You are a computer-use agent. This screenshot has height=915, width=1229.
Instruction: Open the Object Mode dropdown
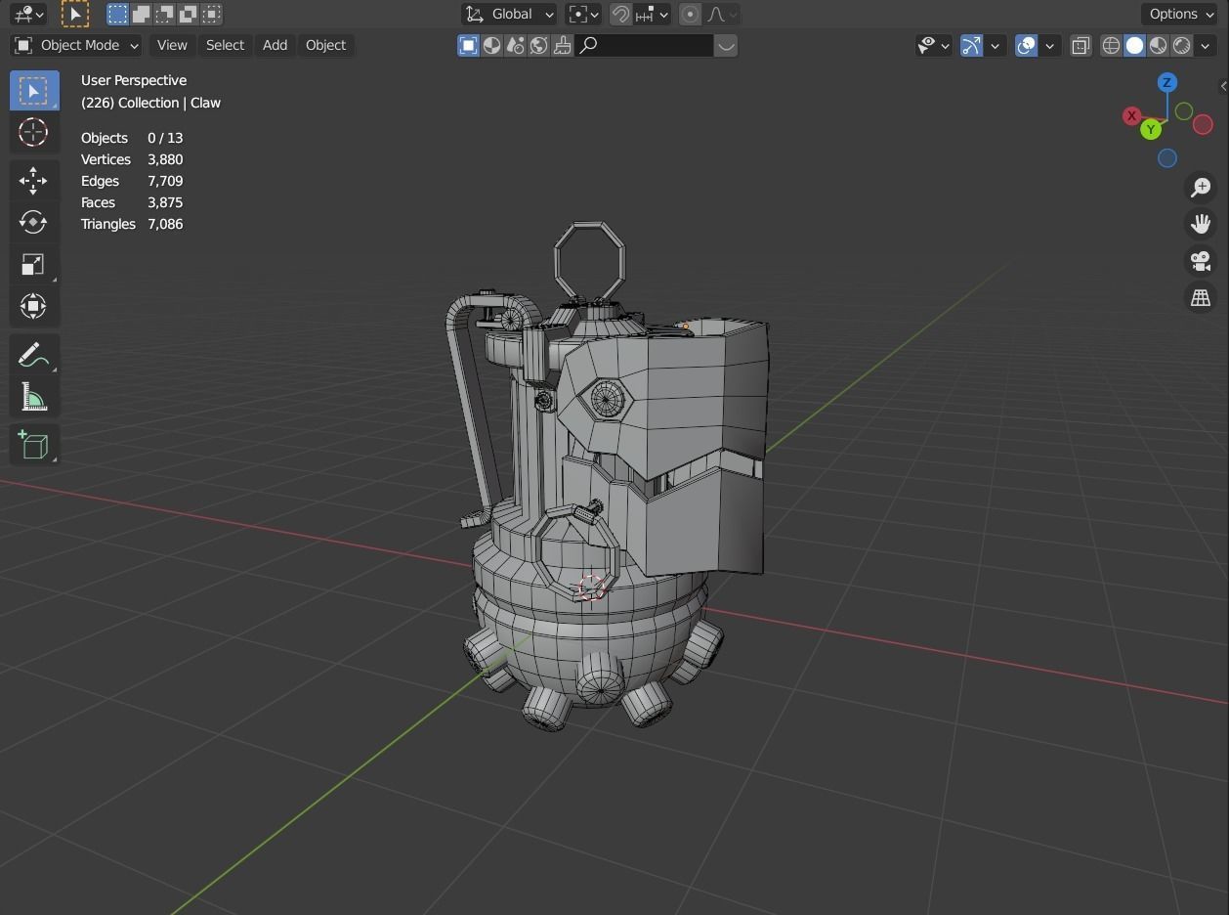76,45
